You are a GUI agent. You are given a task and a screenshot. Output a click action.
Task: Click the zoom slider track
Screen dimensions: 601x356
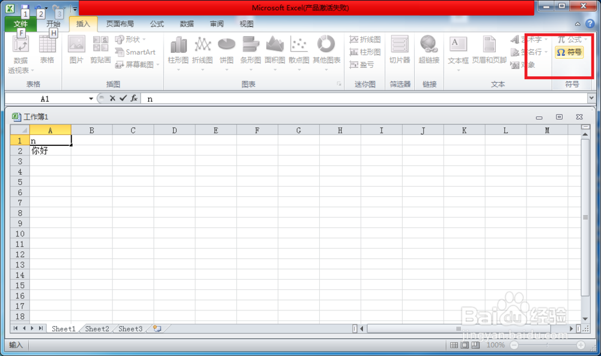click(x=548, y=345)
